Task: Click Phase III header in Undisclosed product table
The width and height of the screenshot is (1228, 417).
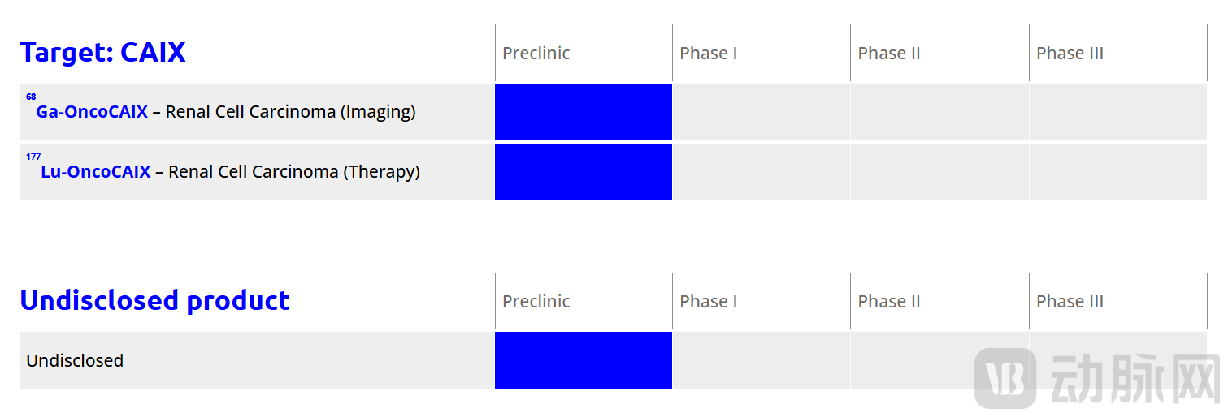Action: 1070,301
